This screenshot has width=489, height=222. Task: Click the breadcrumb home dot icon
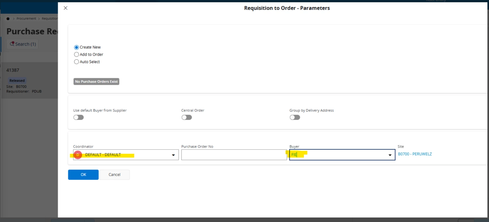pyautogui.click(x=8, y=19)
